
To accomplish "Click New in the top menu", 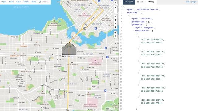I will coord(19,2).
